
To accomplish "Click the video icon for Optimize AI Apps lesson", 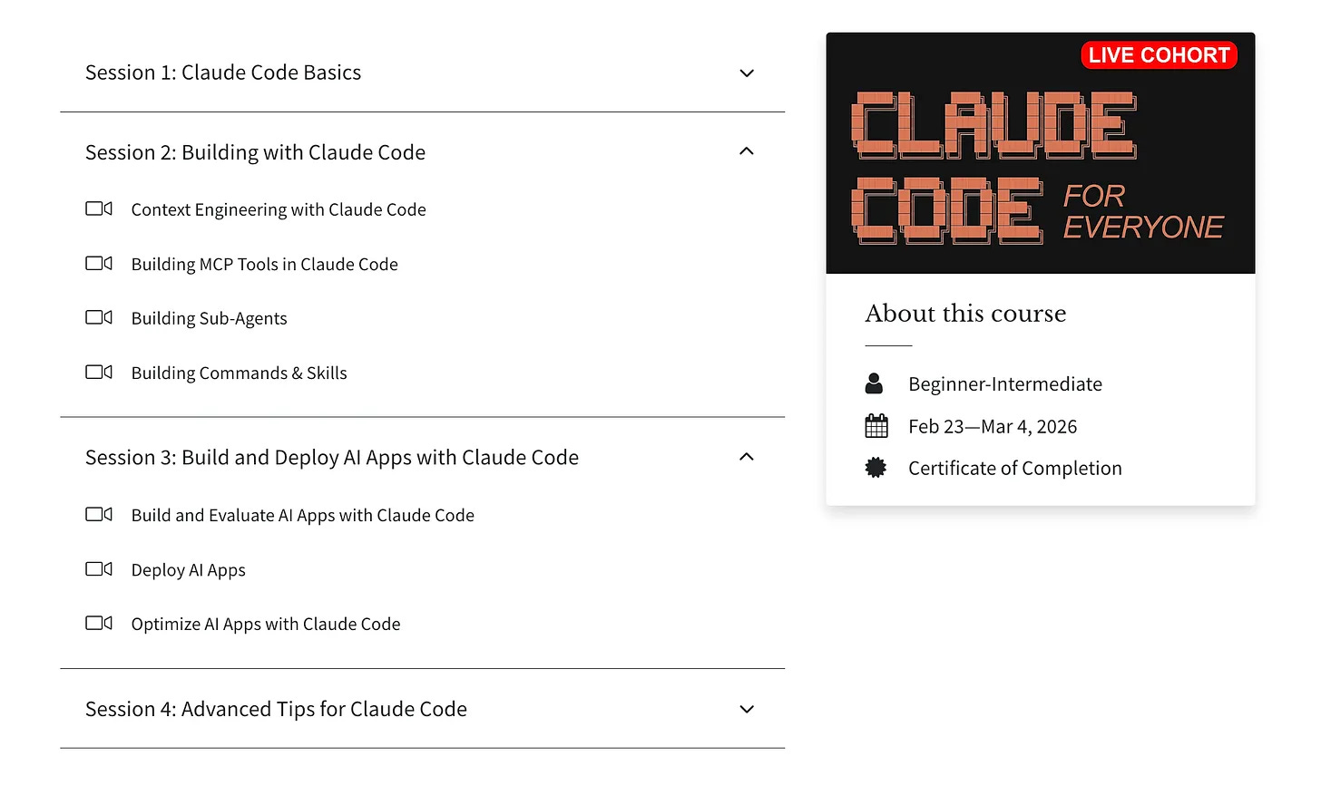I will (x=99, y=623).
